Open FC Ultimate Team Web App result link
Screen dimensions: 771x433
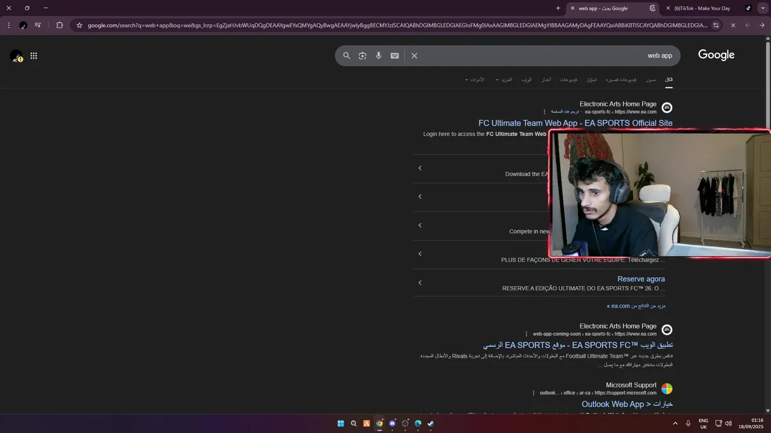[575, 123]
